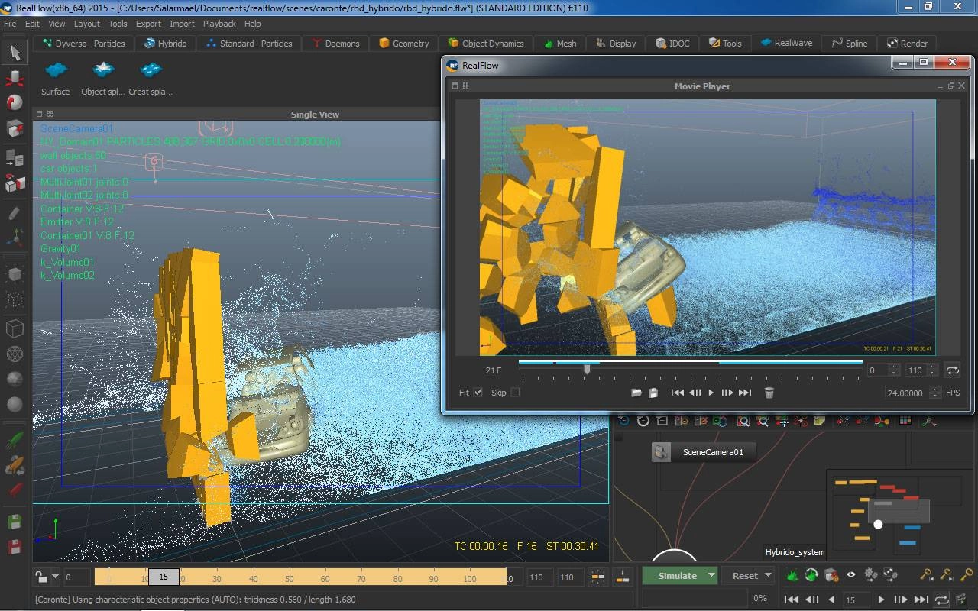Image resolution: width=978 pixels, height=611 pixels.
Task: Play backward on main timeline controls
Action: 831,600
